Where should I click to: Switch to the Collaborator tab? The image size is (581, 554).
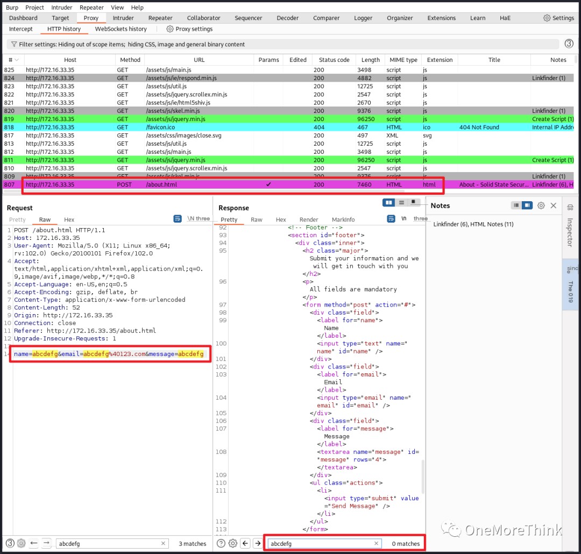pyautogui.click(x=203, y=18)
